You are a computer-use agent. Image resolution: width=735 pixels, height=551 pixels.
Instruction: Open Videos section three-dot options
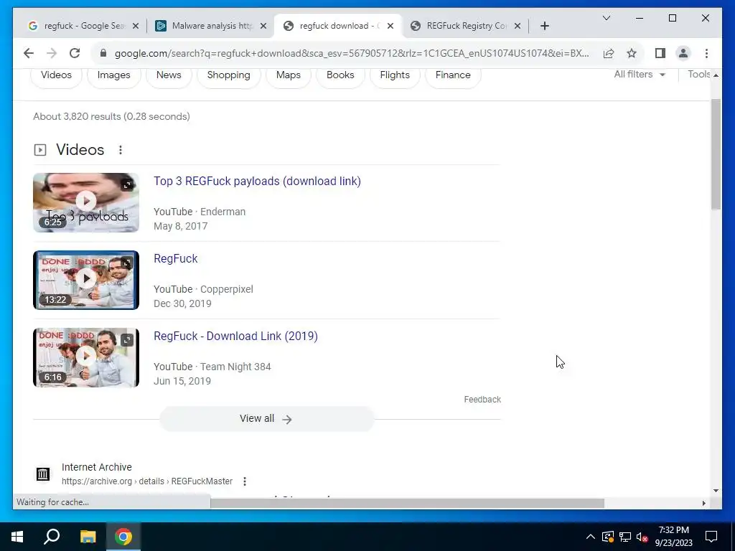(121, 150)
